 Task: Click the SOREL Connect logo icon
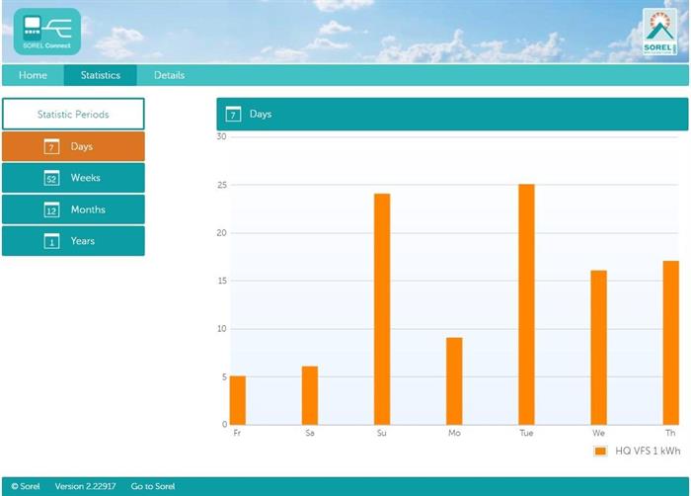click(46, 31)
